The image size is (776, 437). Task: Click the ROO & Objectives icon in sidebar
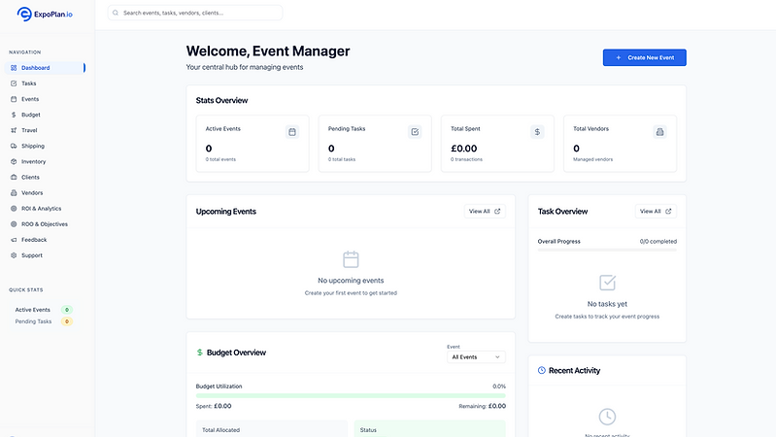point(14,224)
